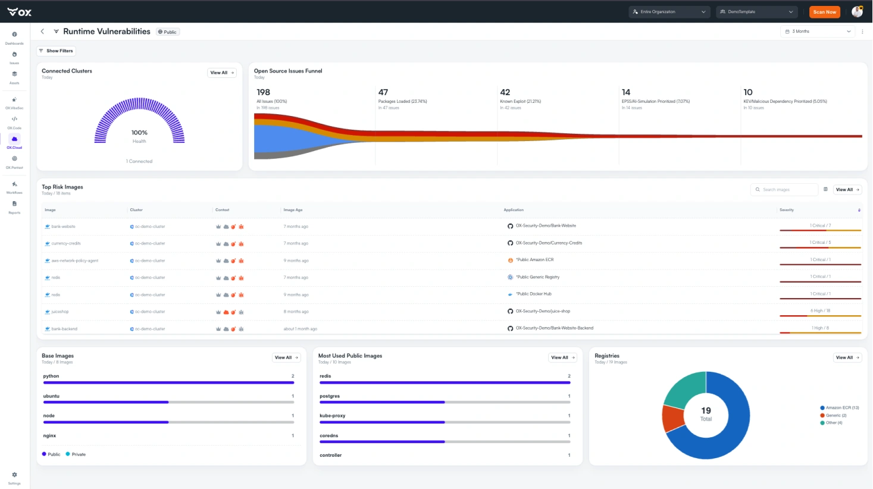Expand the Entire Organization dropdown
The image size is (873, 489).
[669, 12]
